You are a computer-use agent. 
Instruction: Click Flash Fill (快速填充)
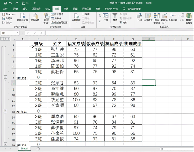[x=148, y=17]
